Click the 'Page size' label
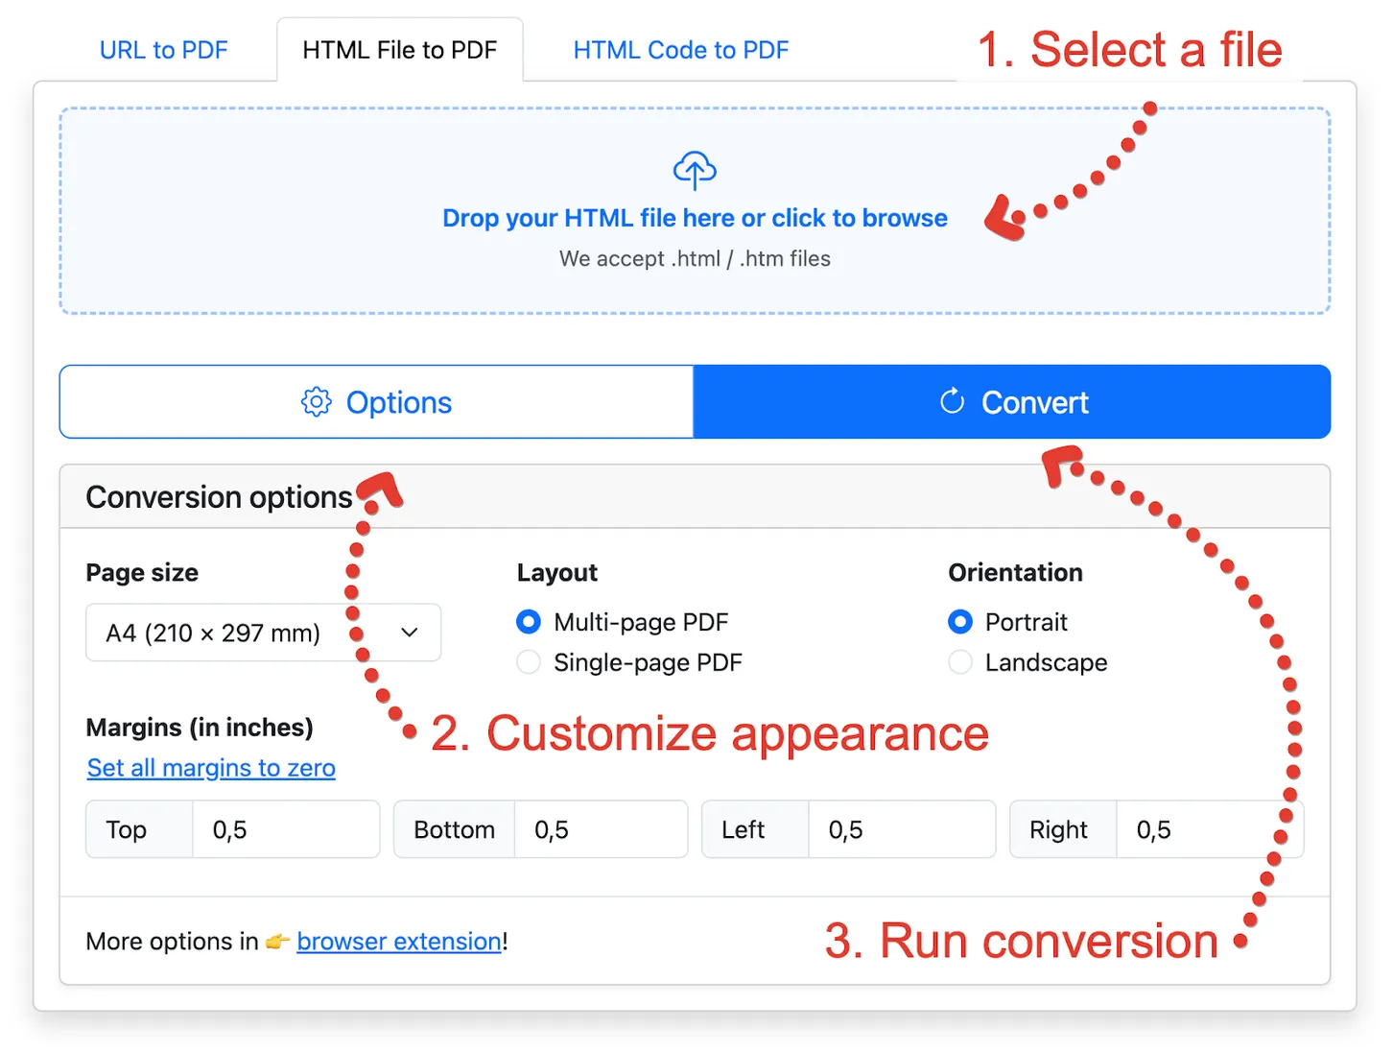The height and width of the screenshot is (1052, 1393). (x=142, y=573)
